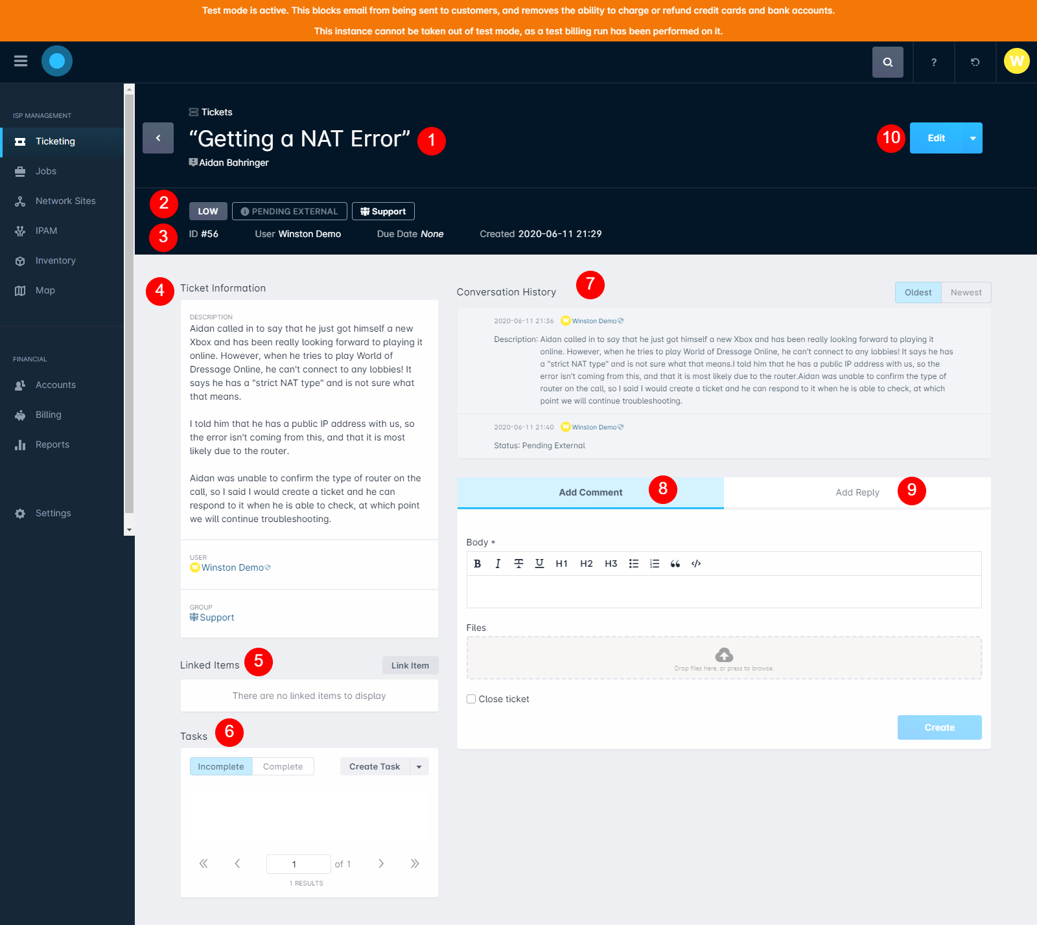Switch to the Add Comment tab
The width and height of the screenshot is (1037, 925).
pos(590,492)
